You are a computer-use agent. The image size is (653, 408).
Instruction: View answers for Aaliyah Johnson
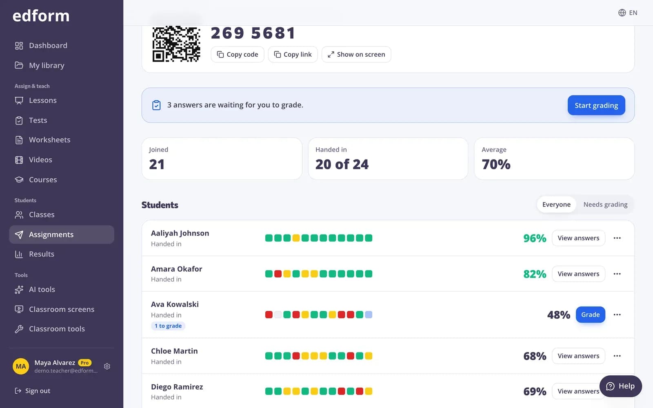click(x=578, y=238)
